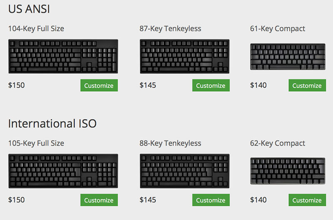Customize the 88-Key Tenkeyless ISO keyboard
333x220 pixels.
tap(210, 200)
